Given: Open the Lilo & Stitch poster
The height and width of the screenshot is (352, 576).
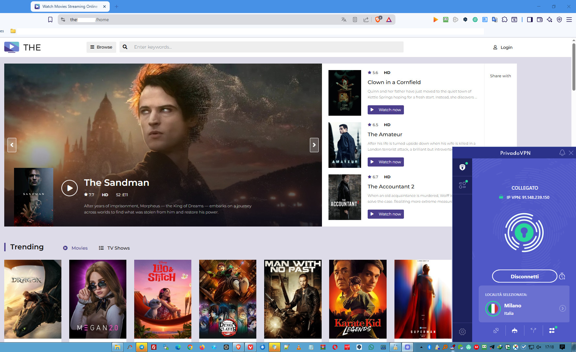Looking at the screenshot, I should point(163,299).
